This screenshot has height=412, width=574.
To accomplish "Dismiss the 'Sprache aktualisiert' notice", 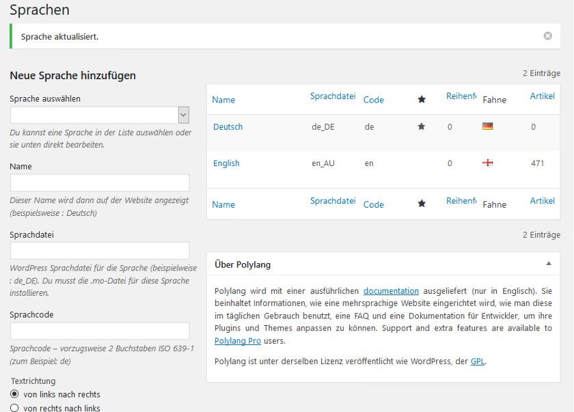I will coord(547,36).
